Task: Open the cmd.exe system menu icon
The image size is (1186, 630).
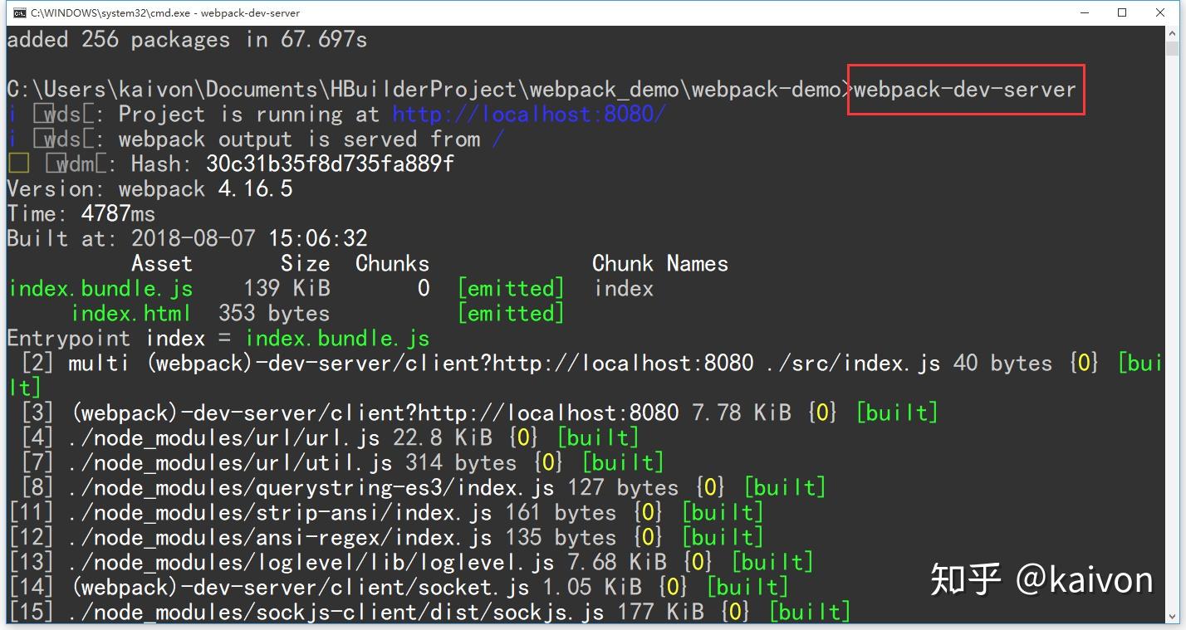Action: click(x=19, y=12)
